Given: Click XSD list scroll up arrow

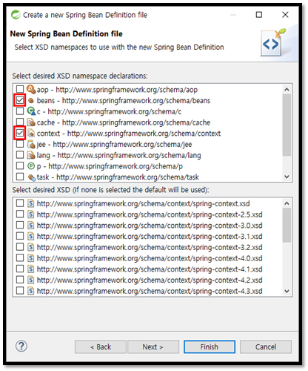Looking at the screenshot, I should coord(287,203).
